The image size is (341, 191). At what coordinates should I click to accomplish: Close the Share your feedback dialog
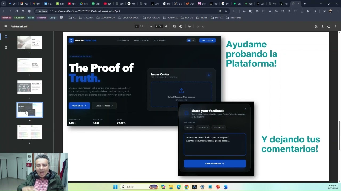click(245, 109)
